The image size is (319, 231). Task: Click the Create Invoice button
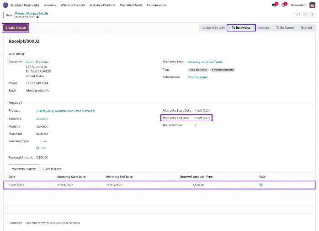[16, 28]
